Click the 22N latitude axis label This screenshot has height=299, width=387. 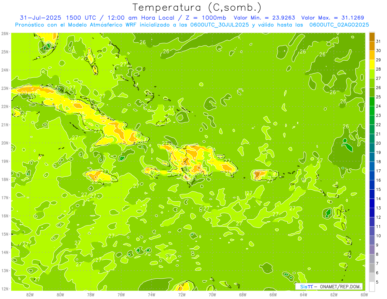(x=5, y=107)
